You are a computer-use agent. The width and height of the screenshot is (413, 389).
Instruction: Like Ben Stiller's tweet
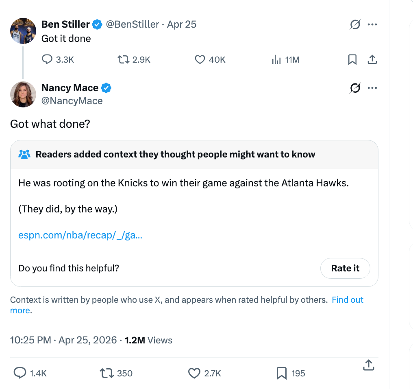(x=200, y=59)
